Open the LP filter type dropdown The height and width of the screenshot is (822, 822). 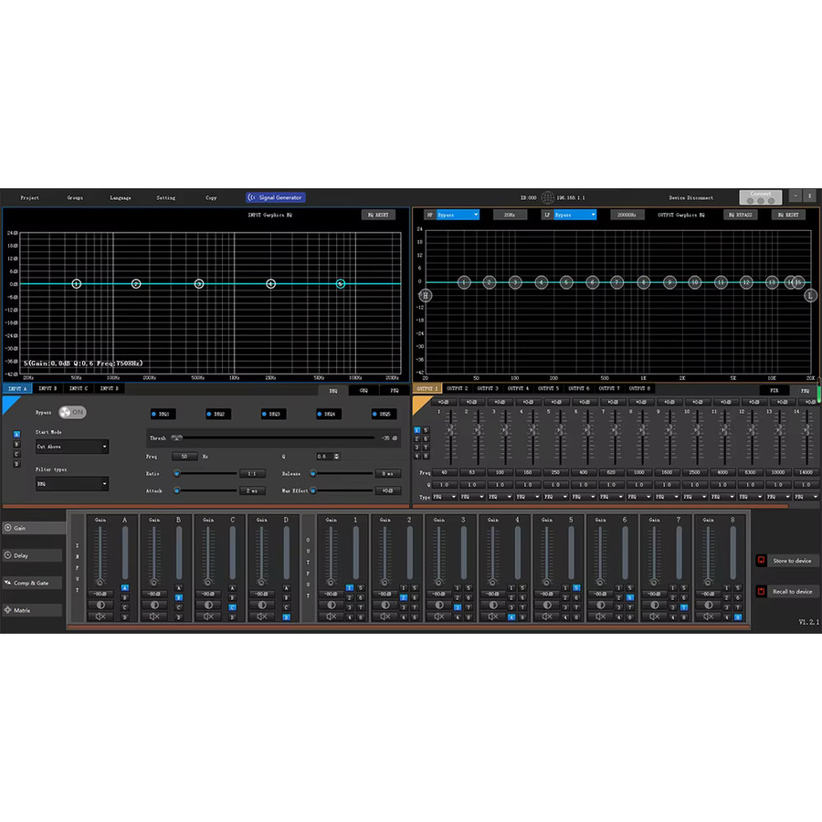(x=575, y=215)
